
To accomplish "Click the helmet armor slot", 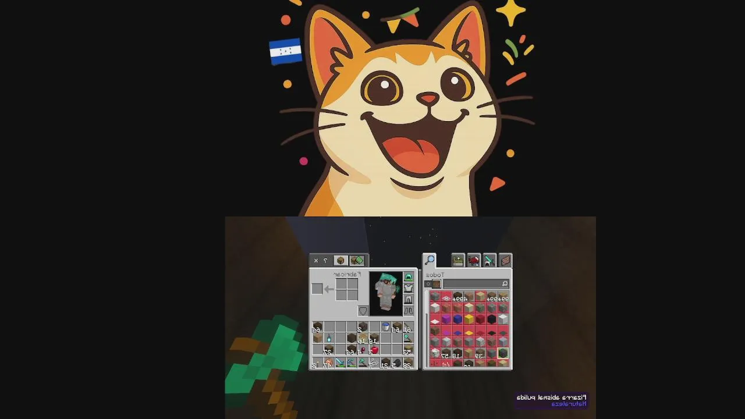I will [x=409, y=277].
